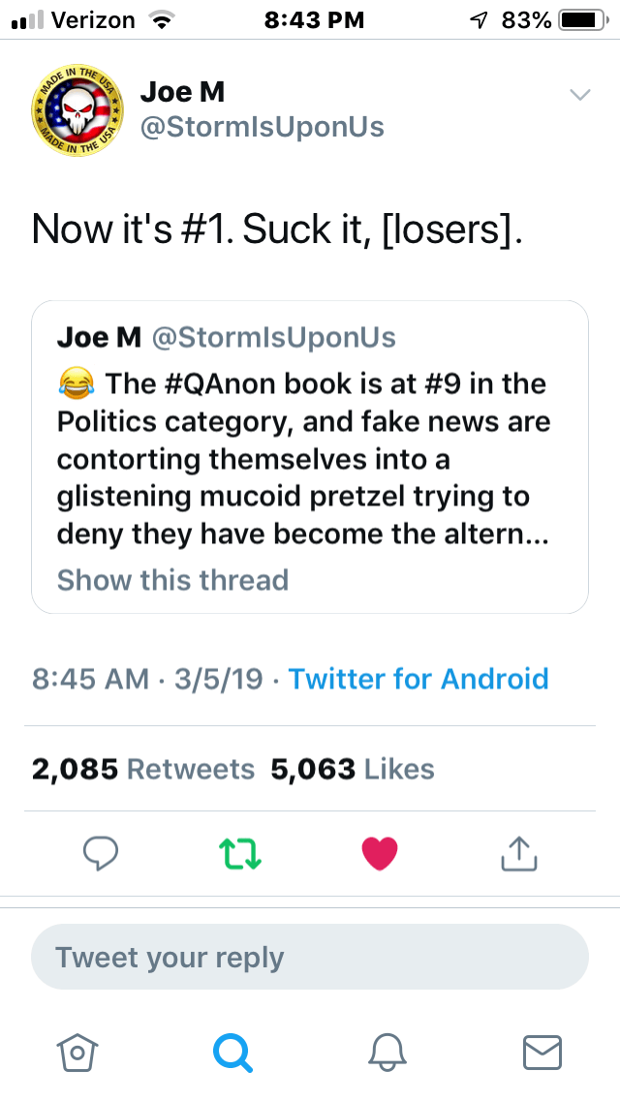Open the @StormIsUponUs profile handle
620x1100 pixels.
(262, 127)
